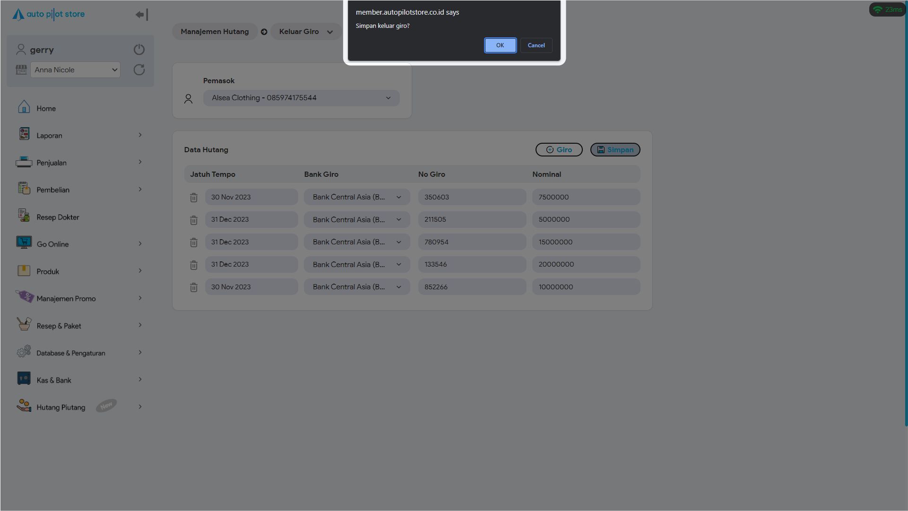This screenshot has width=908, height=511.
Task: Delete the giro row numbered 211505
Action: pos(194,220)
